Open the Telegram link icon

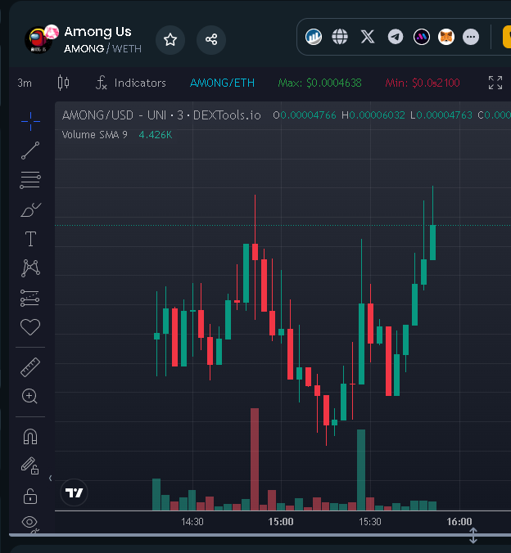pos(396,37)
